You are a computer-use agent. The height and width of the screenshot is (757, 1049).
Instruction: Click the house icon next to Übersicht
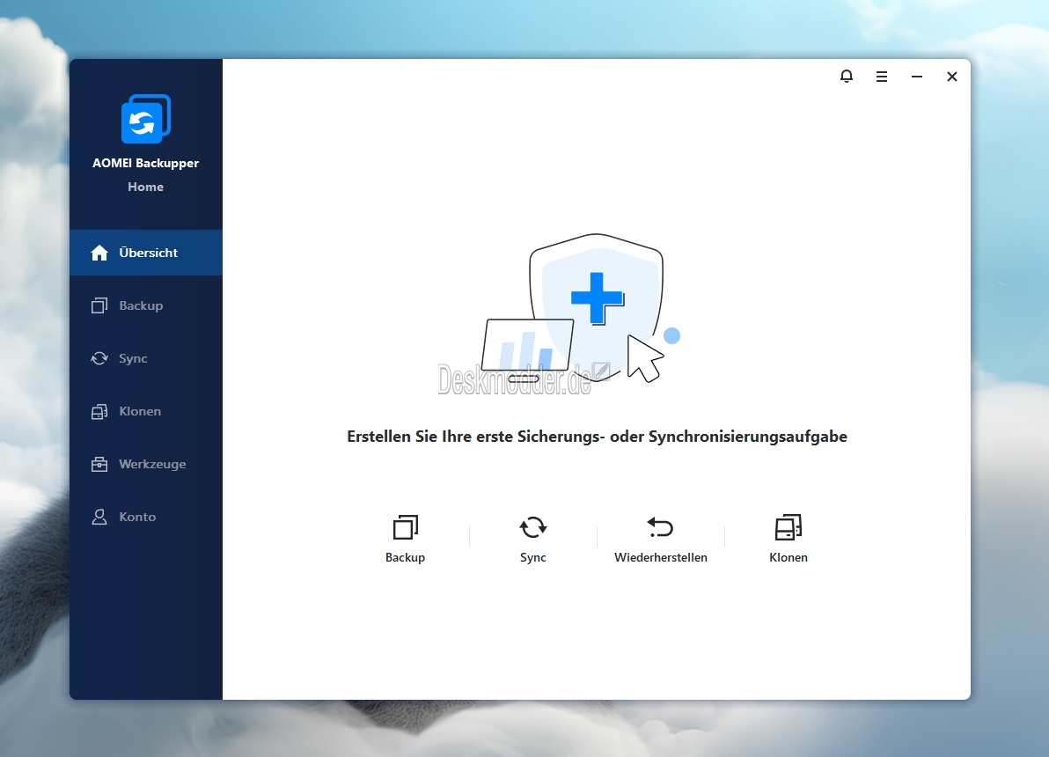99,254
